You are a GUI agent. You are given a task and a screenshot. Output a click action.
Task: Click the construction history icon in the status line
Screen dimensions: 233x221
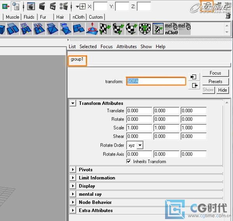coord(16,6)
